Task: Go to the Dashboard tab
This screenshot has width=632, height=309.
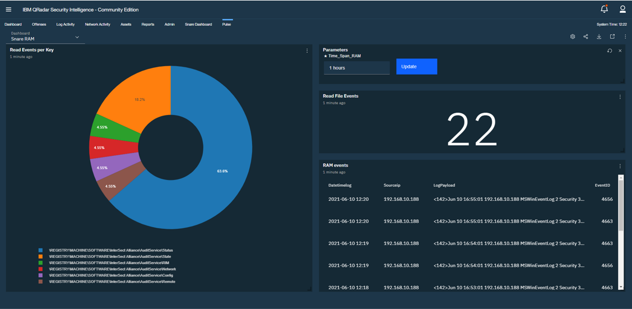Action: pos(13,24)
